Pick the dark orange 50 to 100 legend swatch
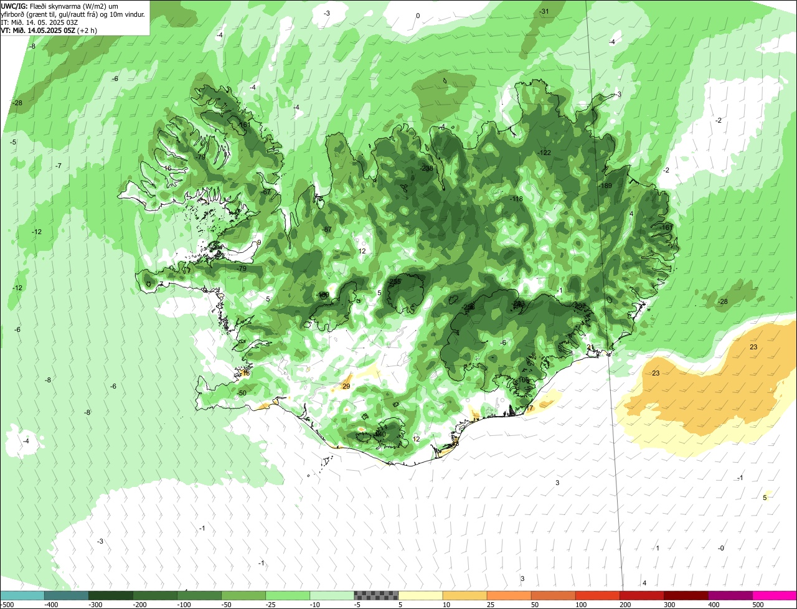The width and height of the screenshot is (797, 609). coord(553,595)
